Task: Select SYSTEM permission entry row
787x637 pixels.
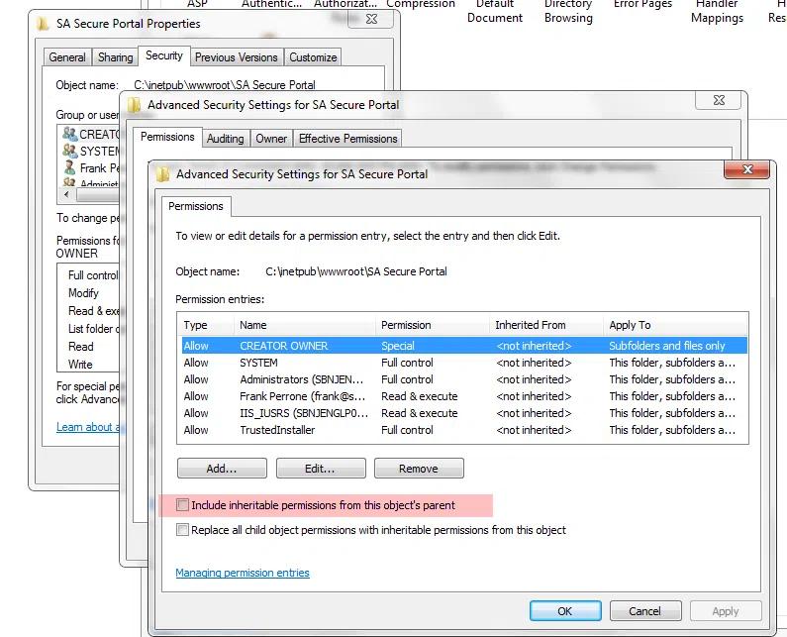Action: 462,363
